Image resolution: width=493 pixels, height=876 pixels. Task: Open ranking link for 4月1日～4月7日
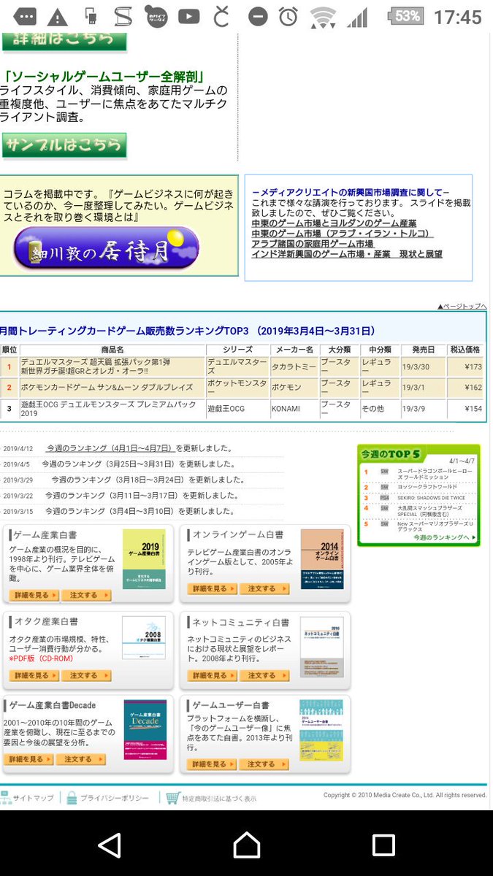pyautogui.click(x=110, y=447)
